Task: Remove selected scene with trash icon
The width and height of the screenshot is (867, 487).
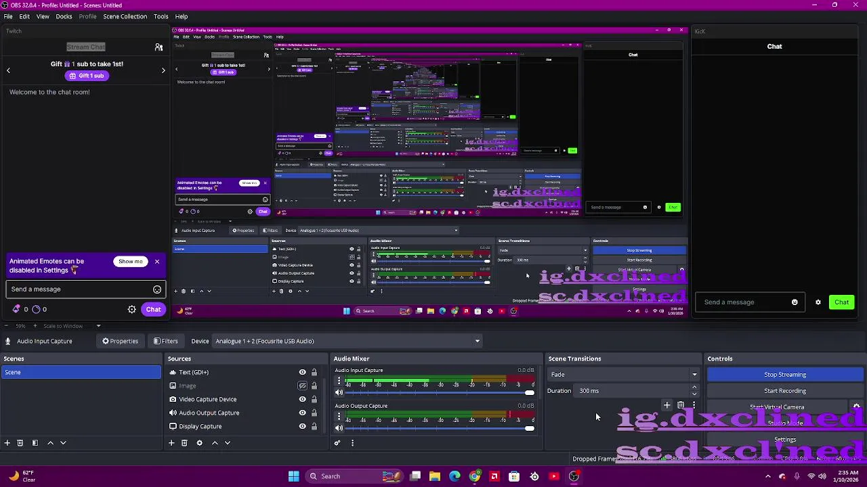Action: (x=20, y=443)
